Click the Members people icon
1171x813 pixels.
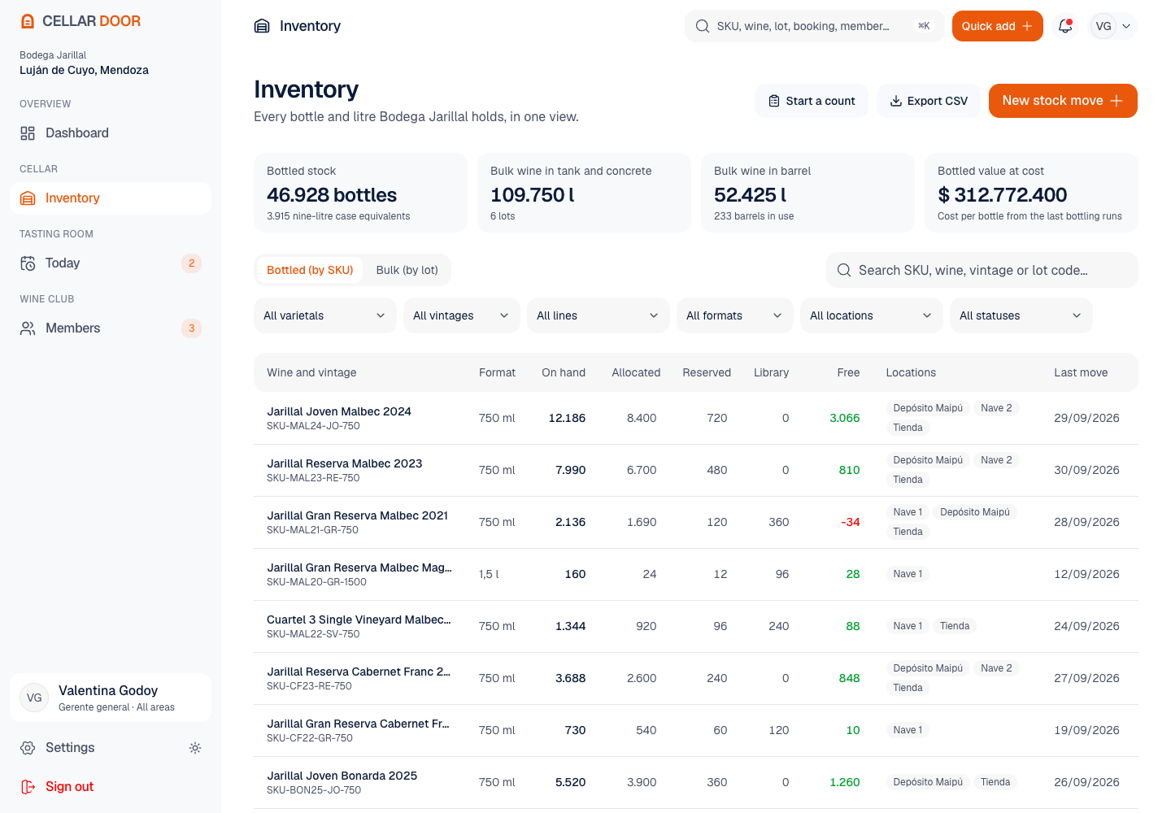(28, 328)
